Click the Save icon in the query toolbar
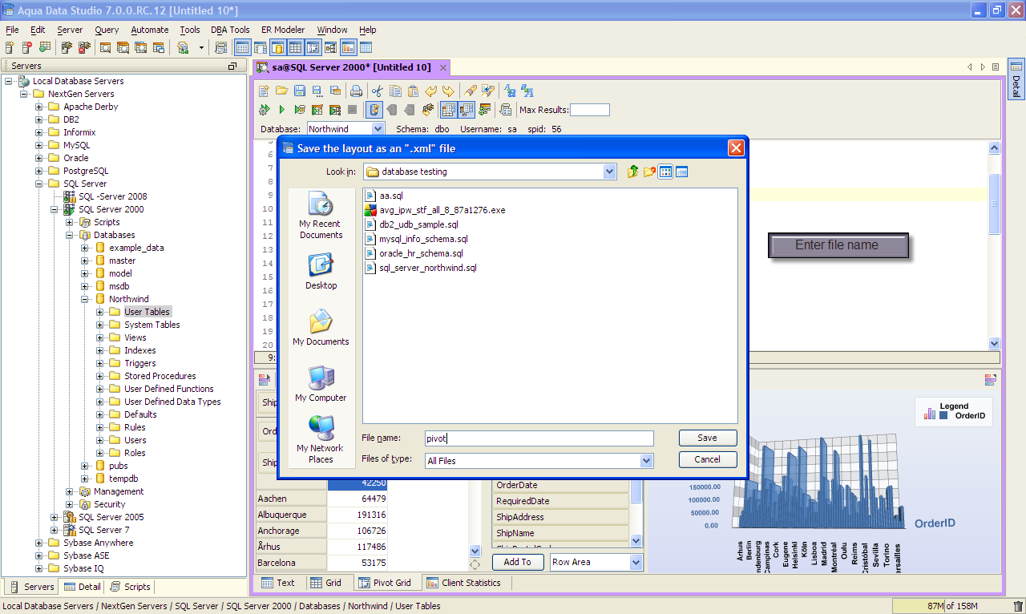Viewport: 1026px width, 614px height. 300,91
